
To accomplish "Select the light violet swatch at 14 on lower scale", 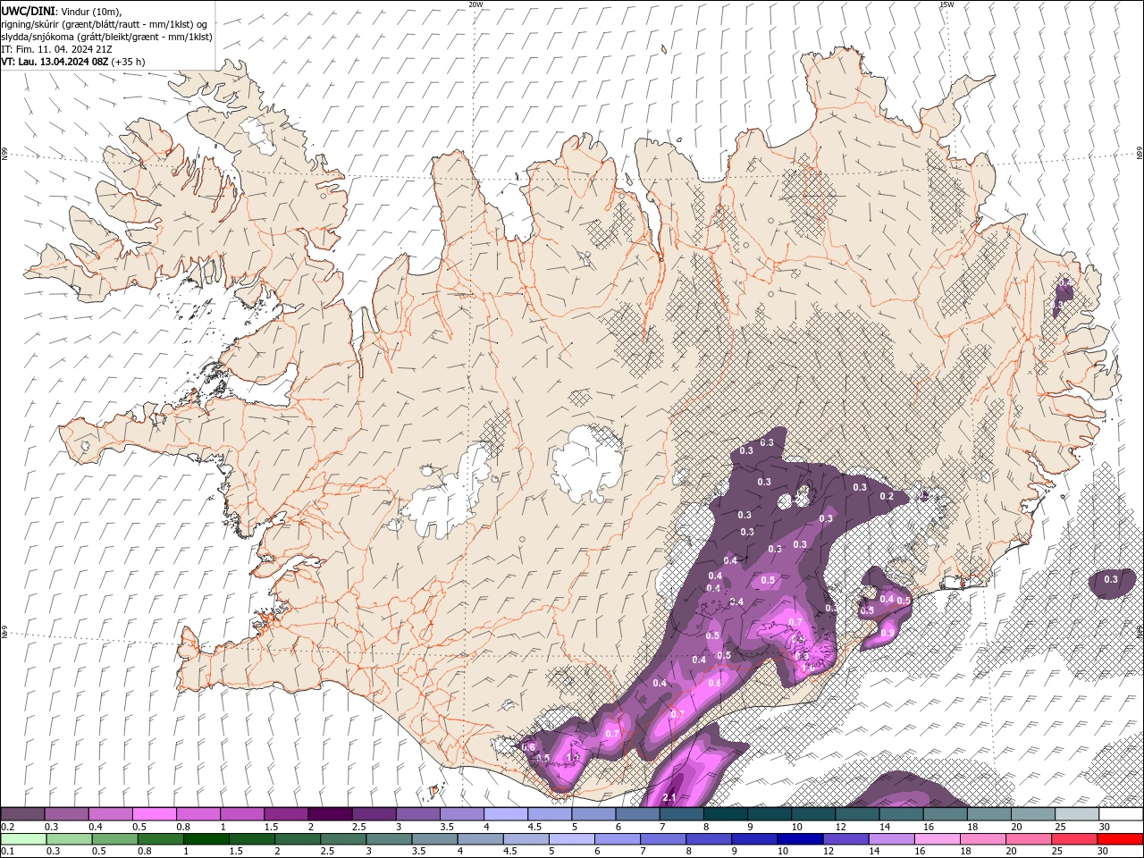I will click(889, 839).
